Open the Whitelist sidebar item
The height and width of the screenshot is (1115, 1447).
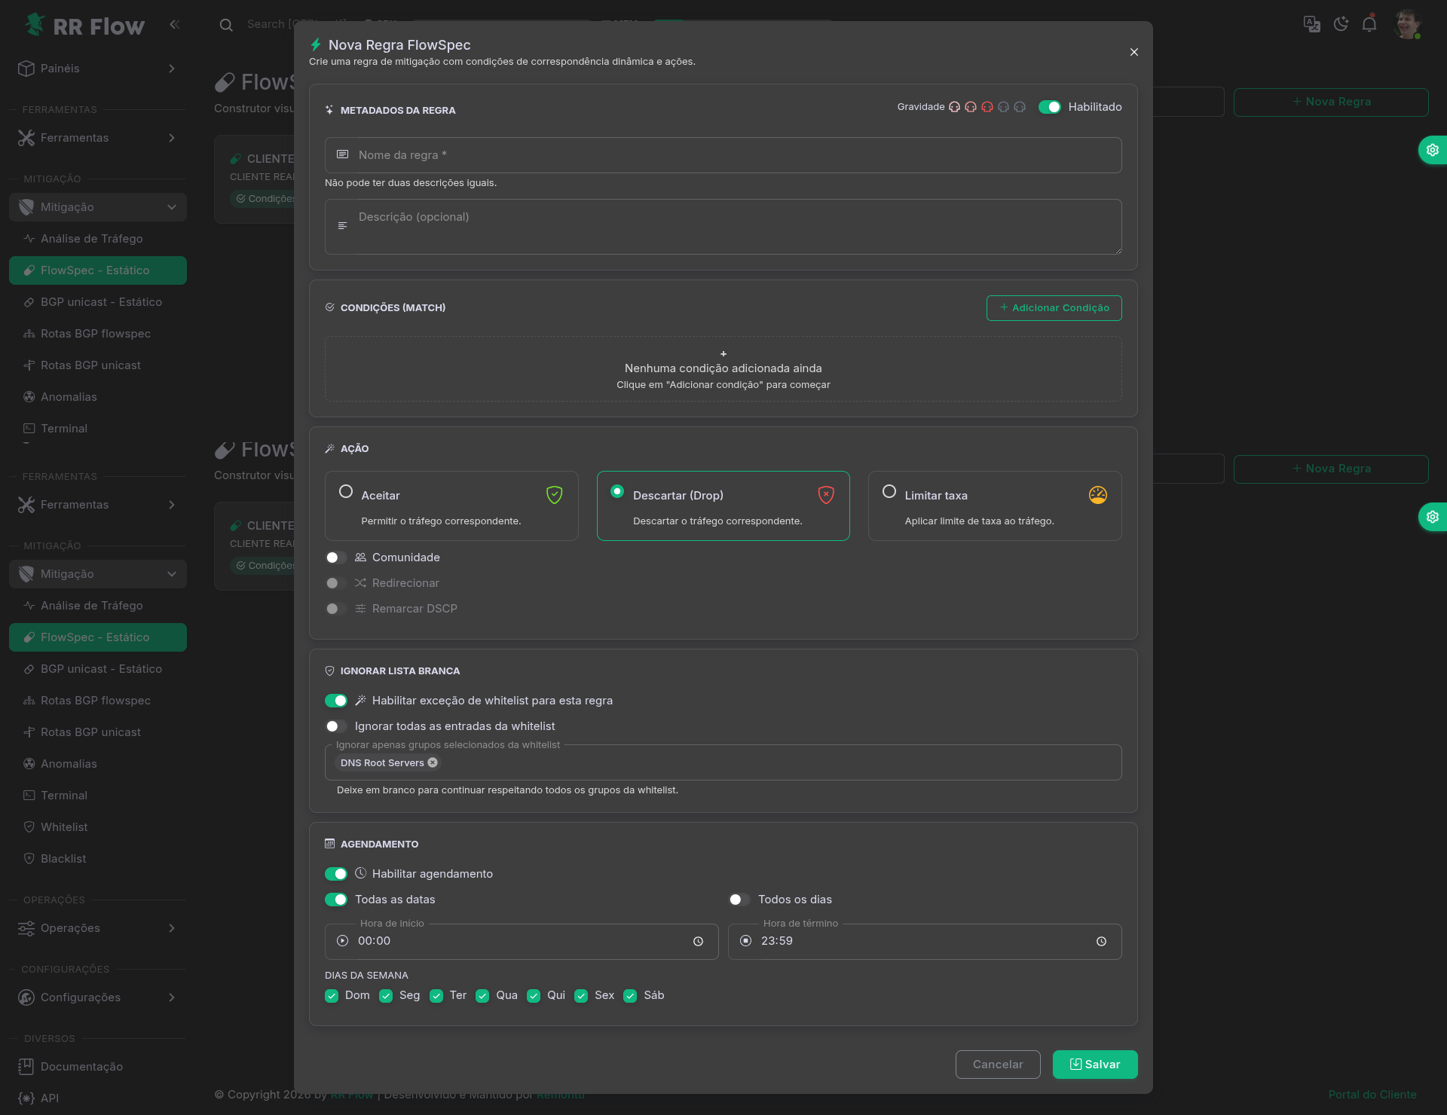click(x=64, y=827)
